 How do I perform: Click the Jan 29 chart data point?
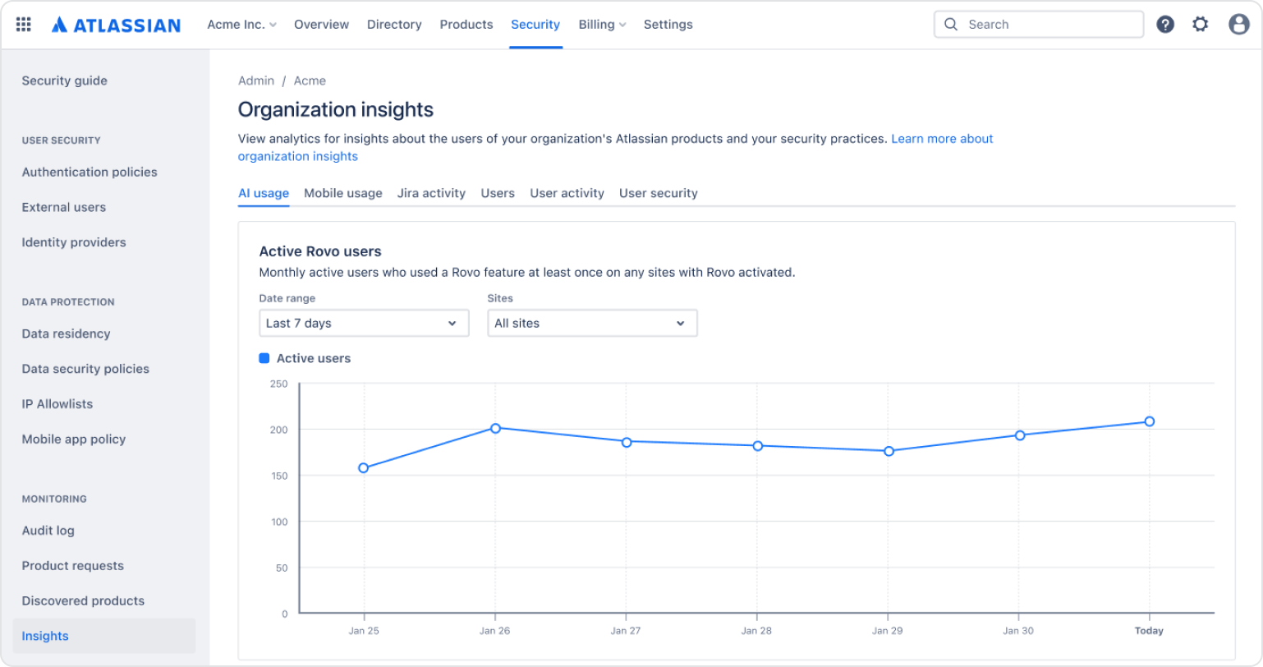coord(889,451)
